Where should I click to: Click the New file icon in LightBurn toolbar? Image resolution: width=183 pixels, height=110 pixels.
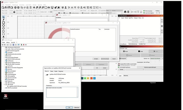(3, 8)
